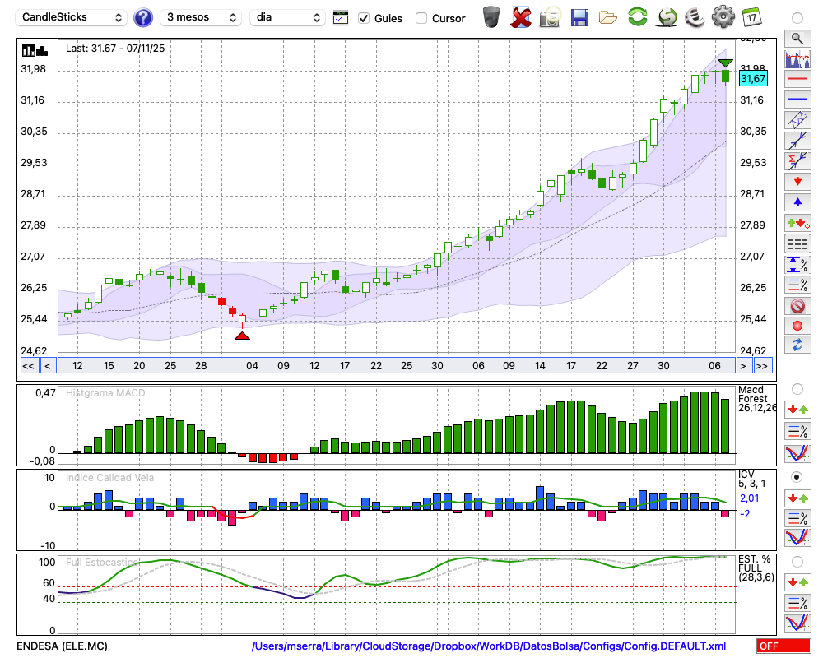
Task: Open the CandleSticks chart type dropdown
Action: (72, 17)
